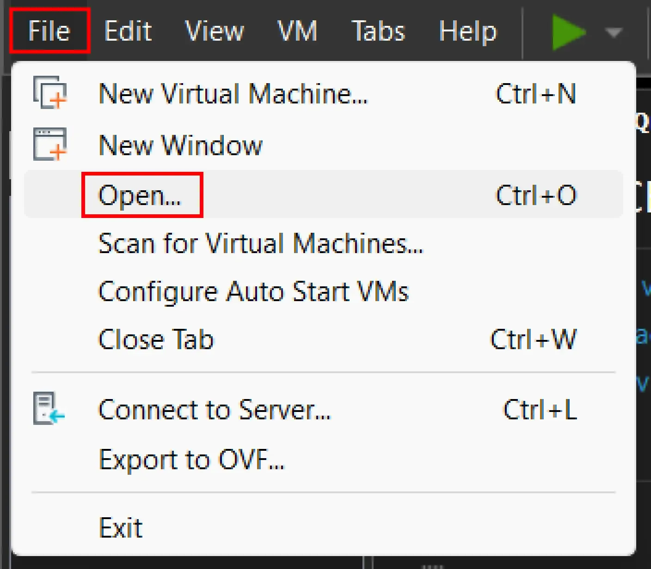The height and width of the screenshot is (569, 651).
Task: Open the Help menu
Action: [468, 31]
